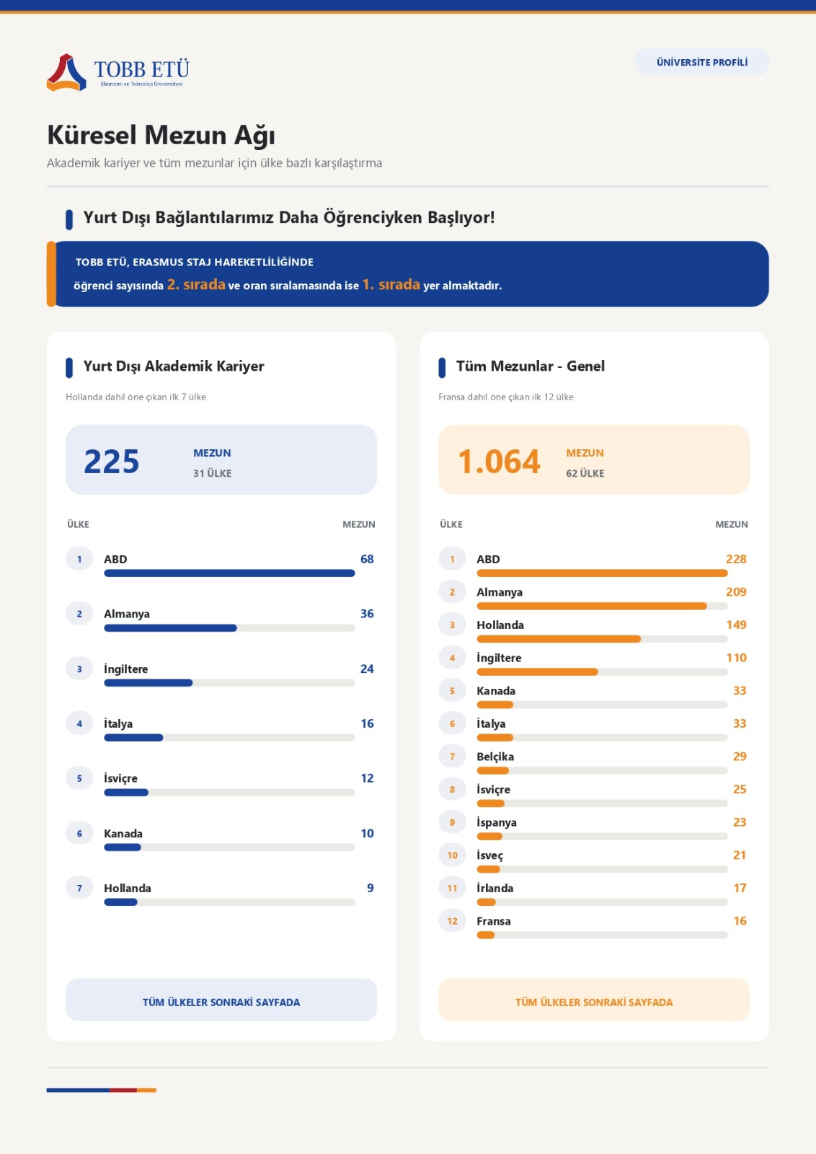Select Belçika row in Tüm Mezunlar list
The height and width of the screenshot is (1154, 816).
click(594, 762)
